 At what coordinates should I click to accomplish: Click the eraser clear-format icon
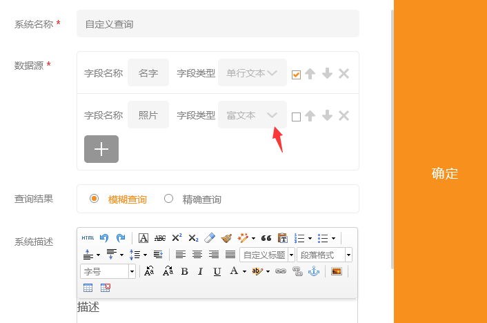[210, 238]
